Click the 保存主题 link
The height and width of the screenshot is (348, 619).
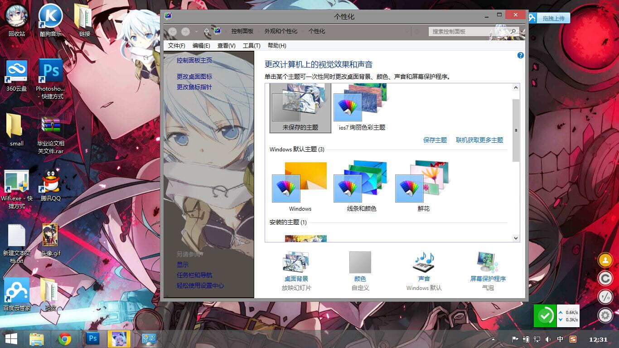click(x=435, y=140)
